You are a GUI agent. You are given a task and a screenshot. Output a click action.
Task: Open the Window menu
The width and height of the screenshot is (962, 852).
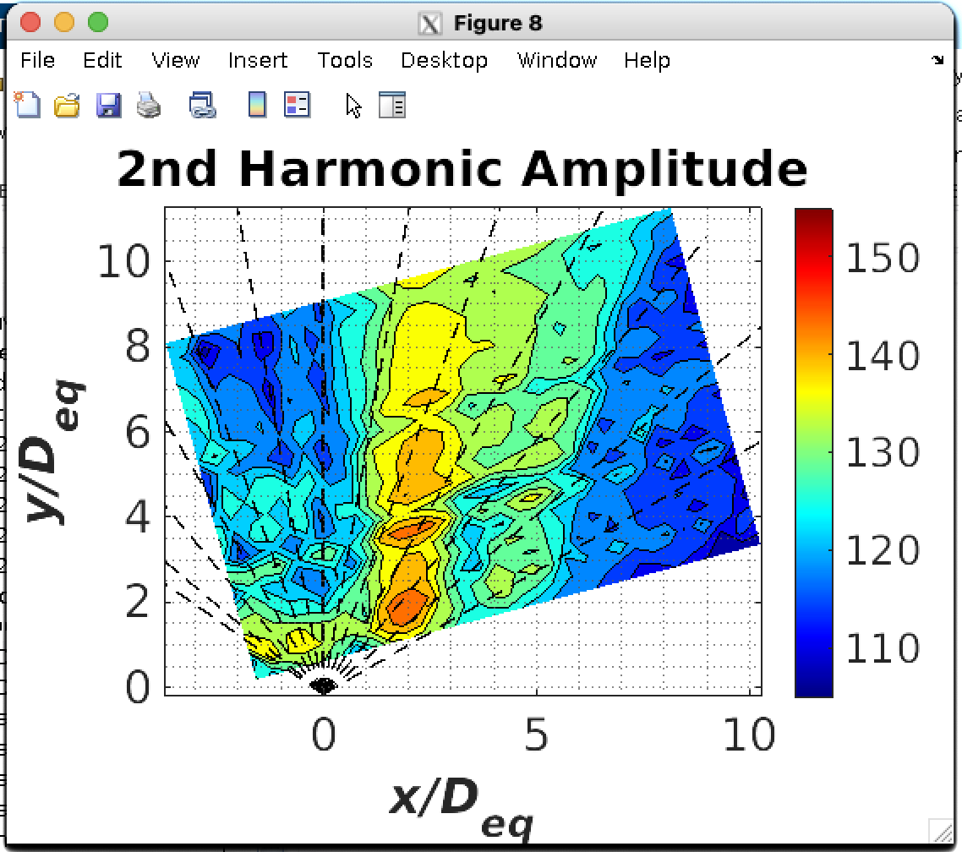[557, 60]
